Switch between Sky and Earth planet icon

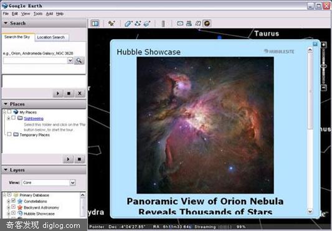point(207,23)
